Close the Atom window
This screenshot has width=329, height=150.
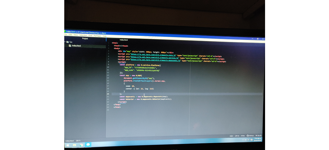coord(263,39)
